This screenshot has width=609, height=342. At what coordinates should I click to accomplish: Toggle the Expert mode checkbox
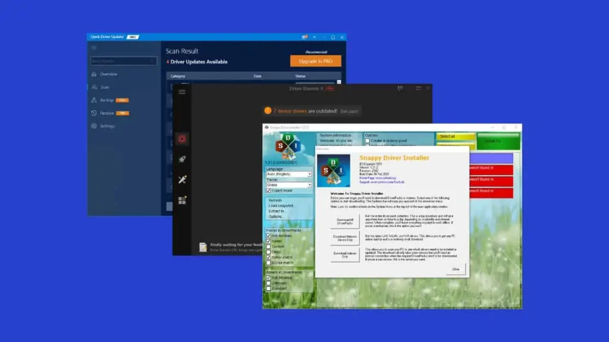tap(269, 191)
